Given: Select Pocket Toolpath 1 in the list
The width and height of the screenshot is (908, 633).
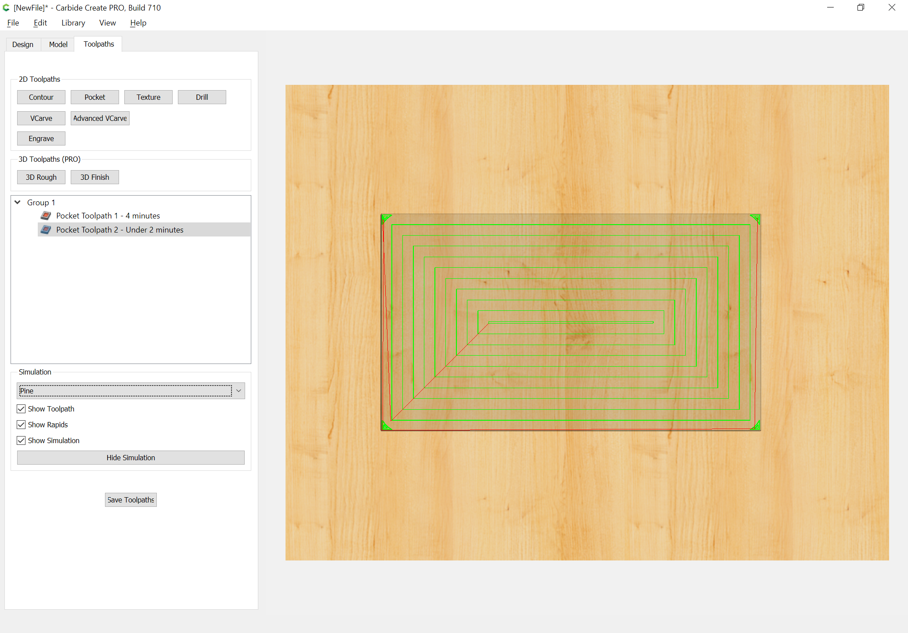Looking at the screenshot, I should pyautogui.click(x=108, y=216).
